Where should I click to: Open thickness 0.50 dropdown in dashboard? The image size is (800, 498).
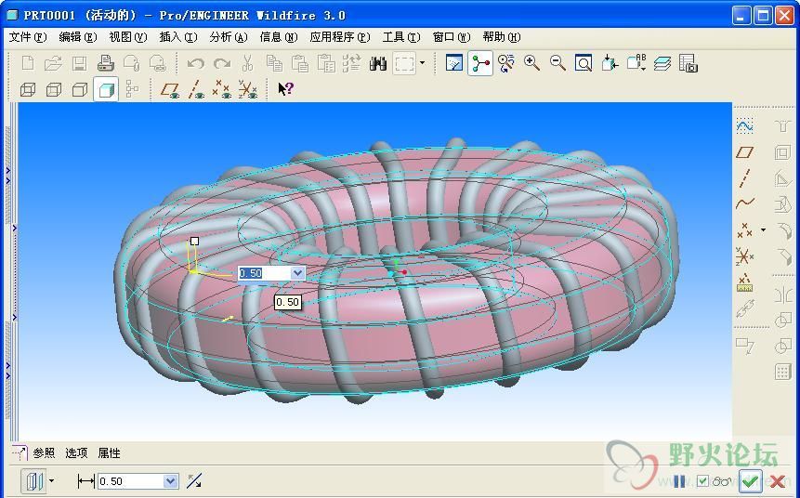pyautogui.click(x=171, y=481)
